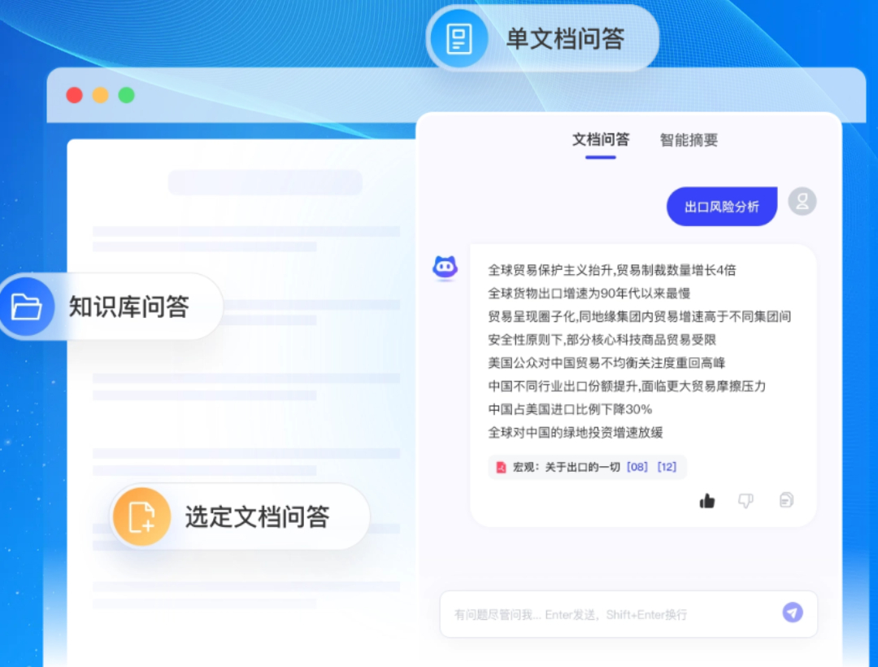The image size is (878, 667).
Task: Give the AI answer a thumbs up
Action: click(706, 500)
